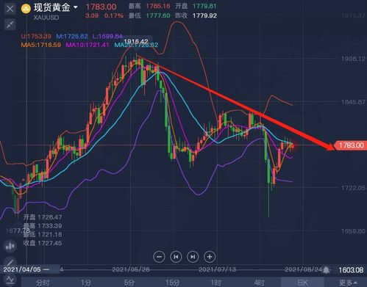Switch to the 1时 timeframe tab

click(x=215, y=283)
